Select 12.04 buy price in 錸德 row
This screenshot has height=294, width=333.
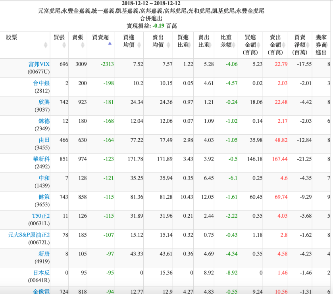[x=137, y=121]
